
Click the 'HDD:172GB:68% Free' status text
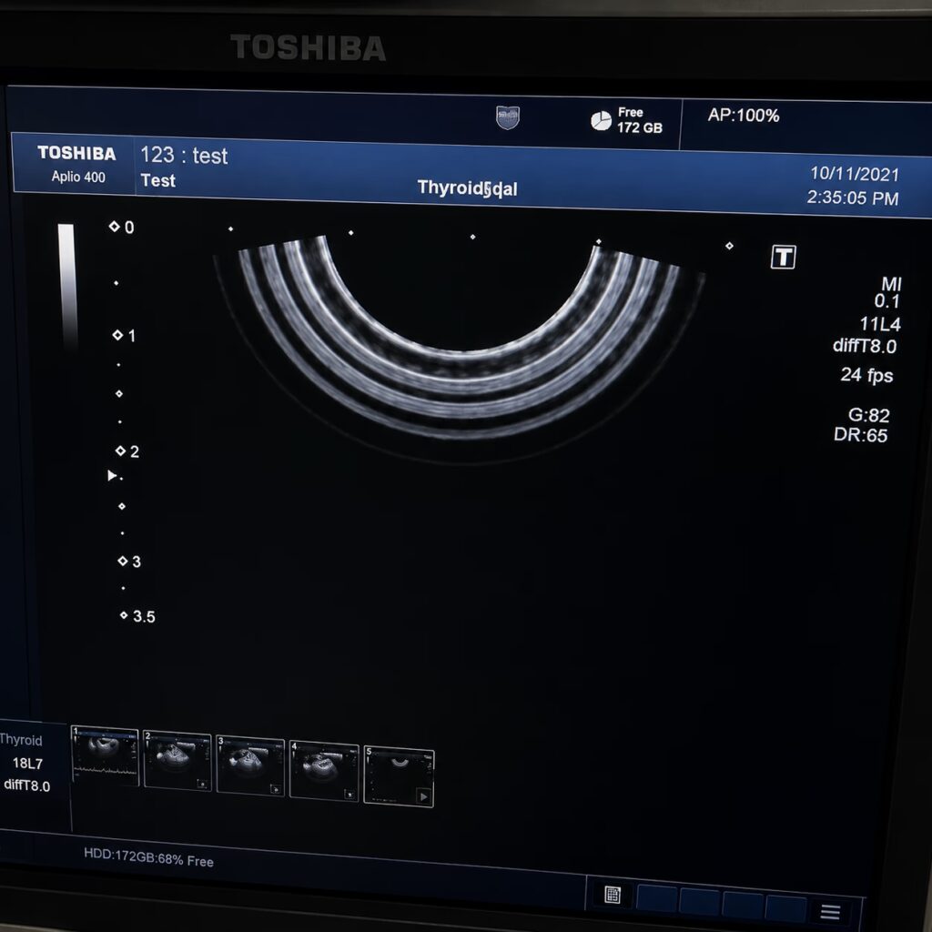click(x=148, y=857)
